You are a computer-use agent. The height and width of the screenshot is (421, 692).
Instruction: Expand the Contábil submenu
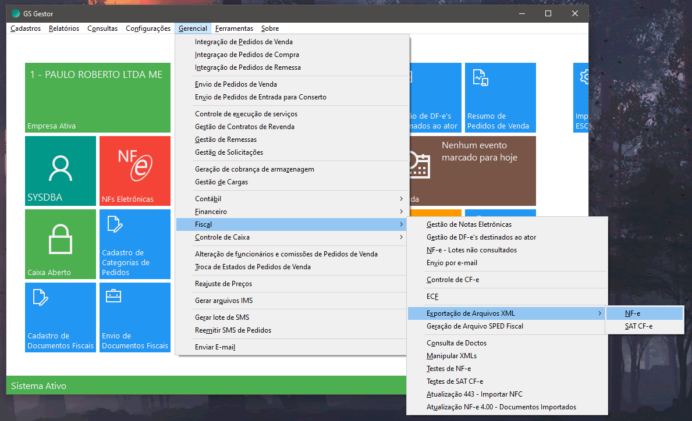click(291, 199)
